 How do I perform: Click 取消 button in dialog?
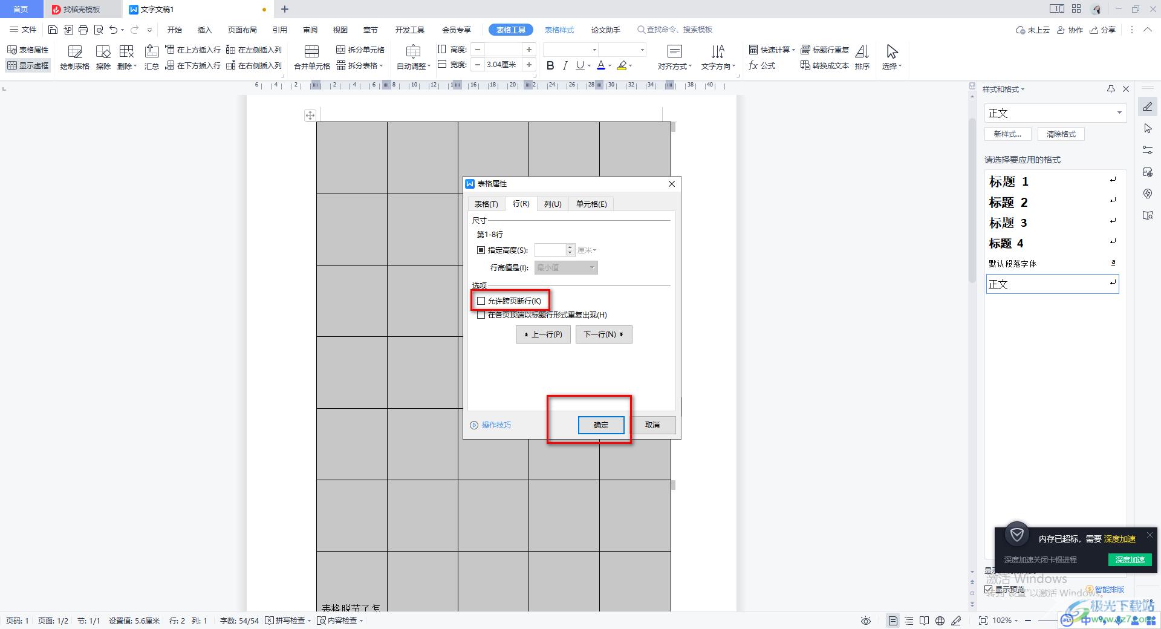pos(652,425)
